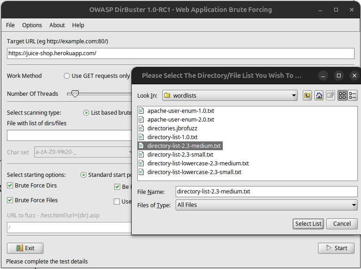The image size is (361, 269).
Task: Maximize the file selection dialog
Action: point(339,76)
